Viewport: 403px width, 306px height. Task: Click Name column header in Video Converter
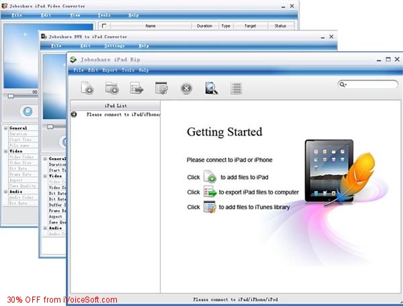pyautogui.click(x=150, y=26)
